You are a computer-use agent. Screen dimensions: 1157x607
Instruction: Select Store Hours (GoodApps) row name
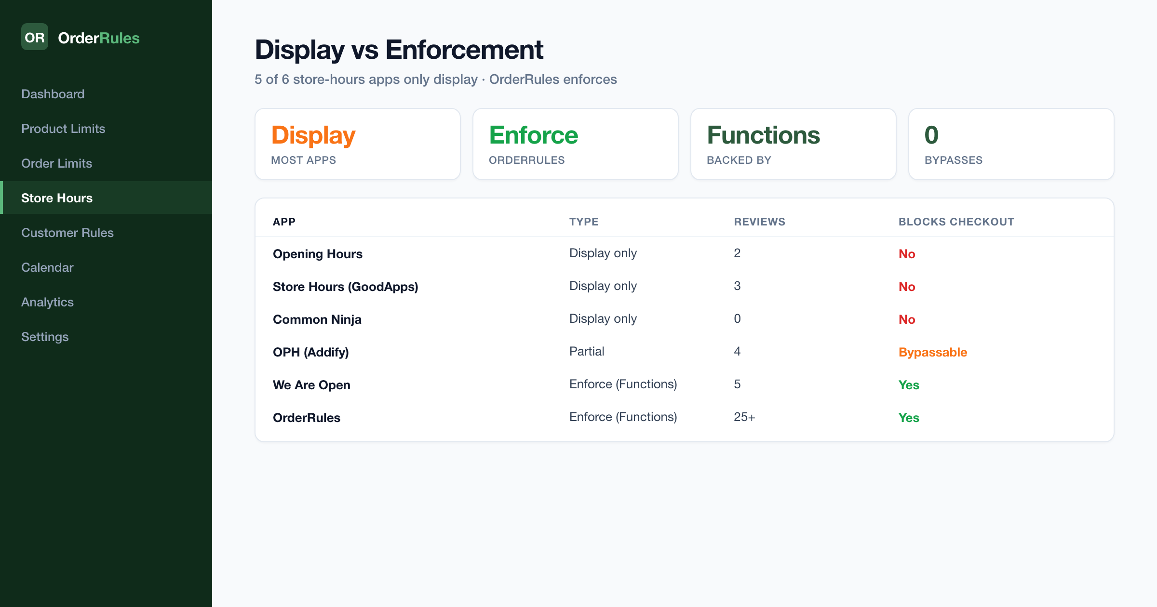coord(346,287)
